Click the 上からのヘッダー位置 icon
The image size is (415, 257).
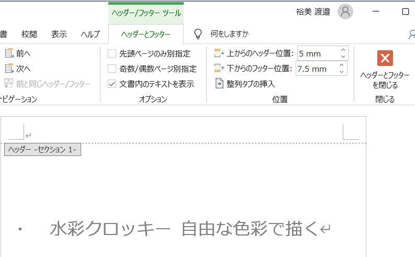point(219,53)
